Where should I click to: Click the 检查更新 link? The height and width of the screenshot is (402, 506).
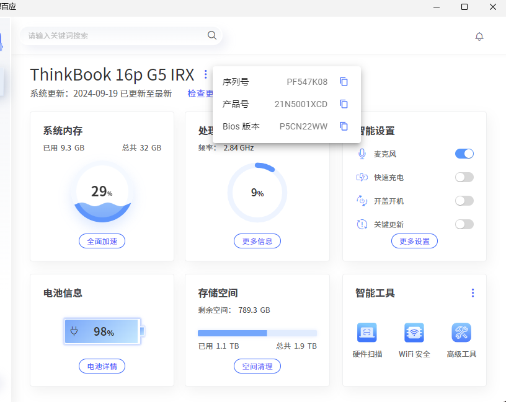[x=200, y=94]
